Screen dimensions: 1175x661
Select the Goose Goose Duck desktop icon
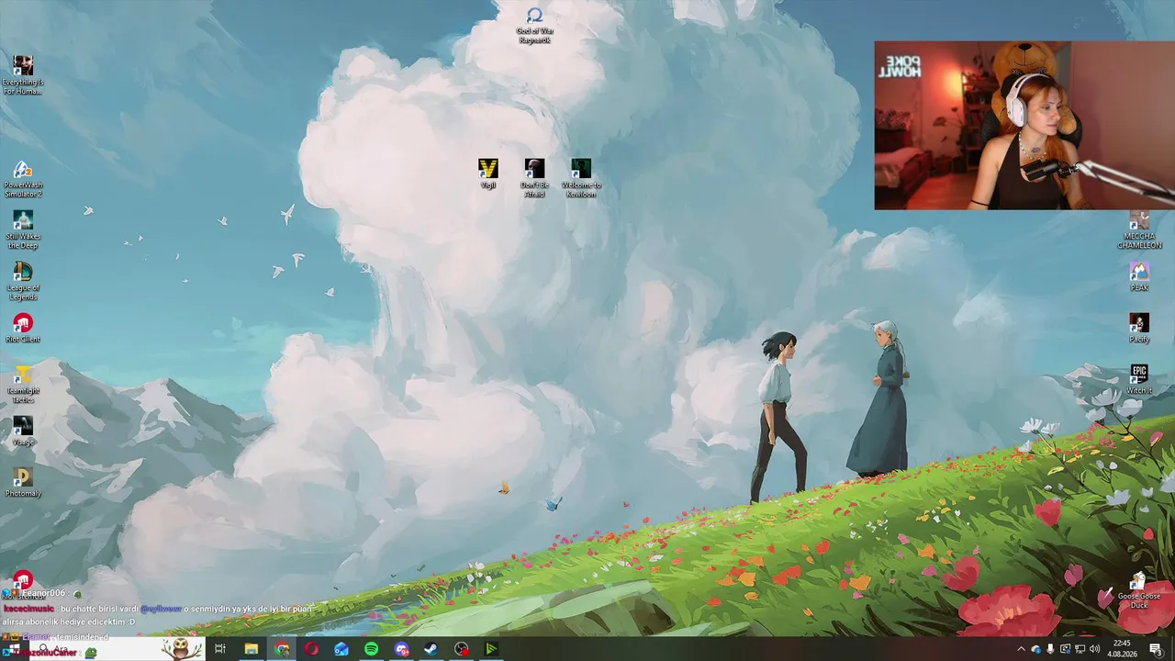[1139, 590]
